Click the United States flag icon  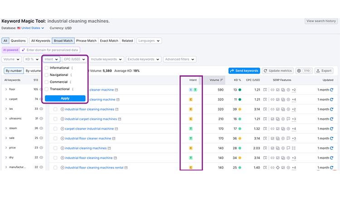(19, 28)
